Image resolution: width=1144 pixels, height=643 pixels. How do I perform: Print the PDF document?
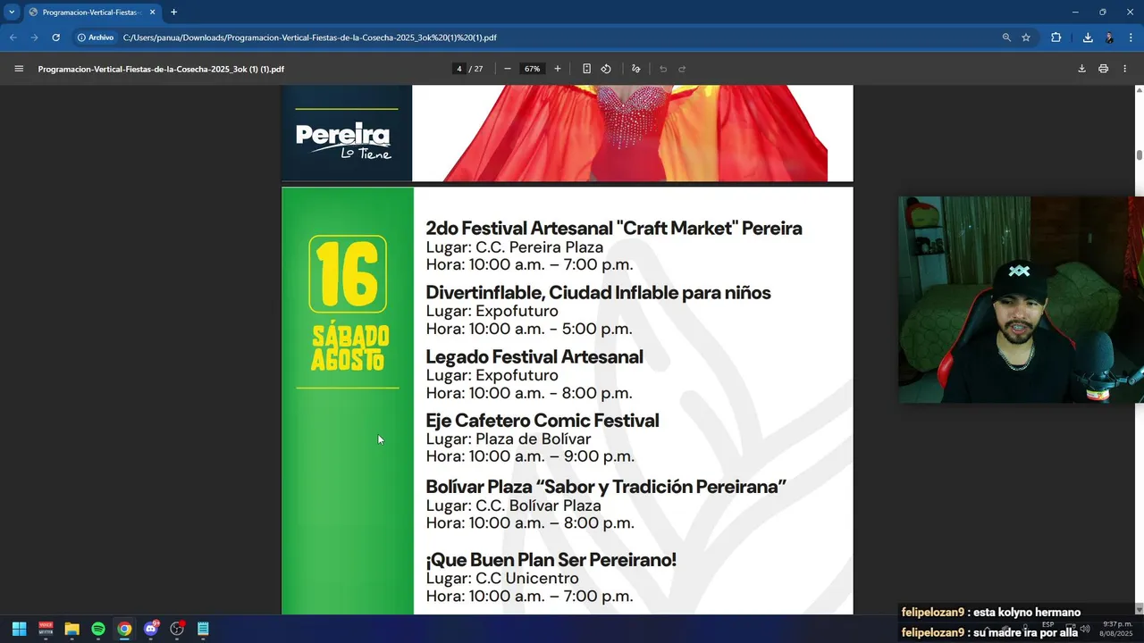[1104, 69]
